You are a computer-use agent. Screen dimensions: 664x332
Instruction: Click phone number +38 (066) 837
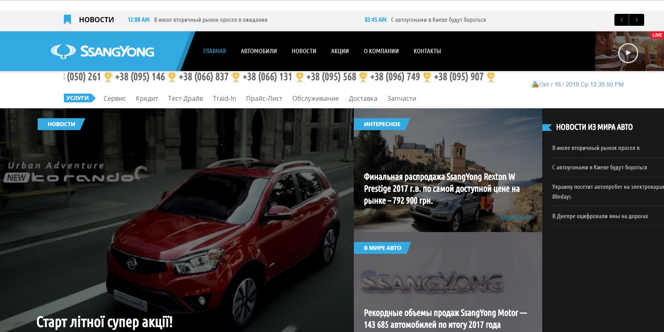[203, 77]
